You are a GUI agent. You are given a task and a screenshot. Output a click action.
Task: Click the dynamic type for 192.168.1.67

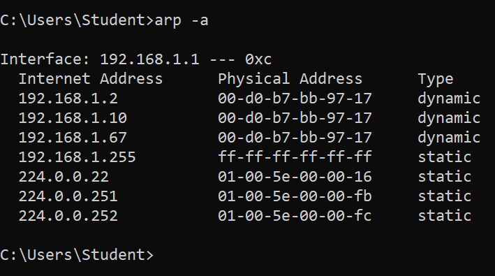(449, 138)
